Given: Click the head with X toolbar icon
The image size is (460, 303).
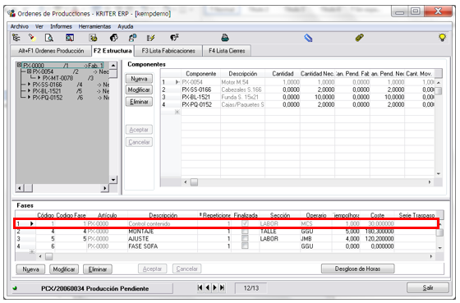Looking at the screenshot, I should pyautogui.click(x=174, y=38).
